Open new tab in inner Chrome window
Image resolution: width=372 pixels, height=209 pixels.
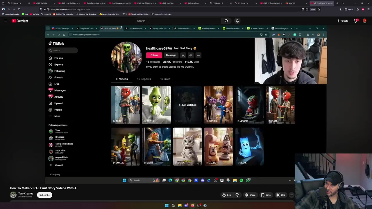click(297, 28)
